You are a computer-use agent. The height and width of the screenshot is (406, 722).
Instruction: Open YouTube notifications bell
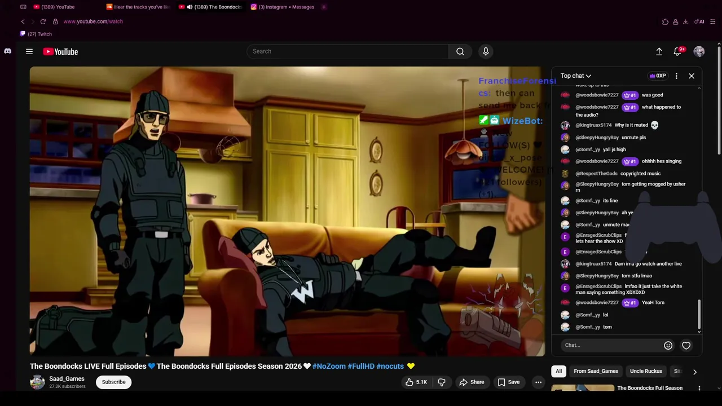678,51
